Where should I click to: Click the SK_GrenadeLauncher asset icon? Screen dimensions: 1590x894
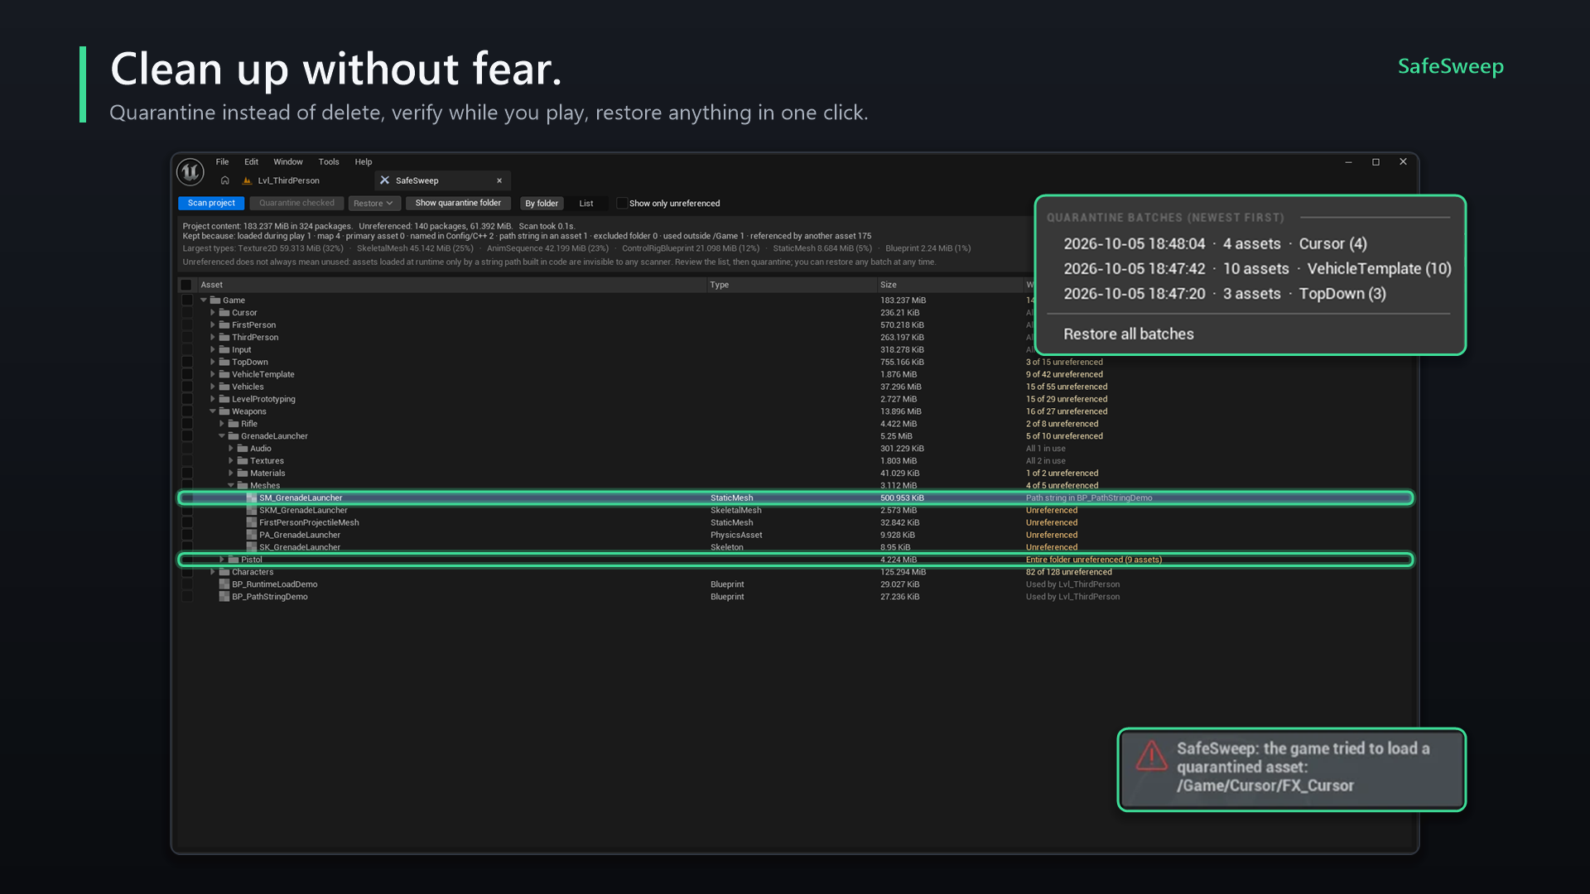(x=252, y=547)
